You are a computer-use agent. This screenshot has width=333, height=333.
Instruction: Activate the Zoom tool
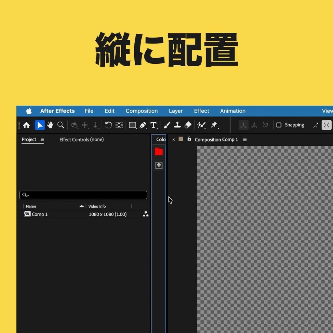click(60, 125)
